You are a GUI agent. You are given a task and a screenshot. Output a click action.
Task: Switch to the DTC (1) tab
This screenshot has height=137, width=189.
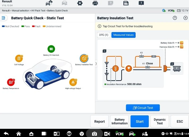point(104,35)
